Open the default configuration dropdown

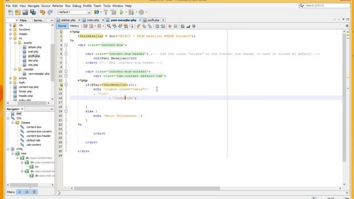(x=74, y=12)
